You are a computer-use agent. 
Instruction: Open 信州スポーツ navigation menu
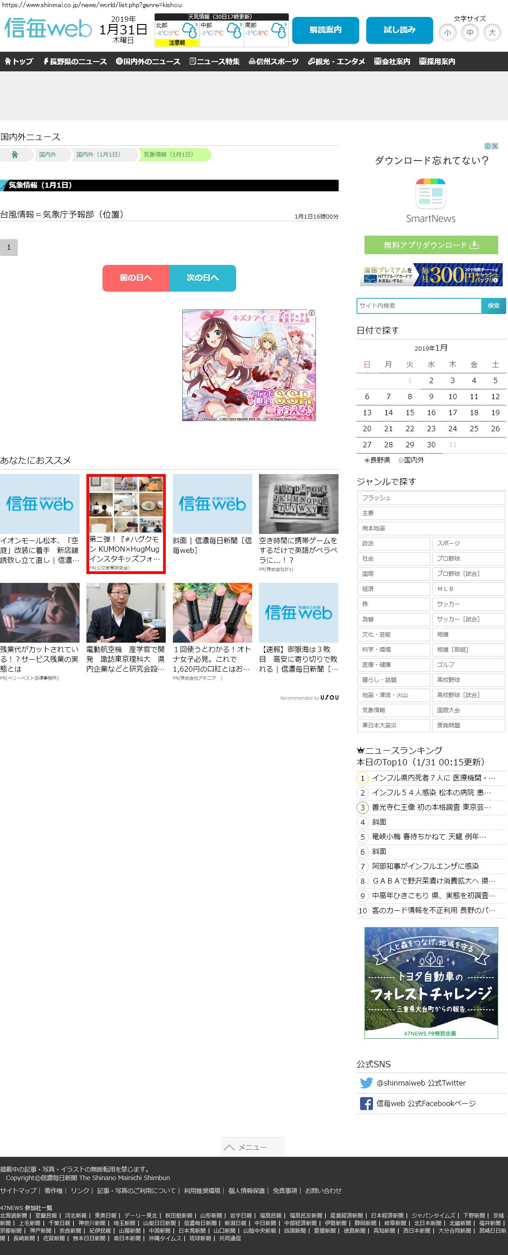(273, 62)
